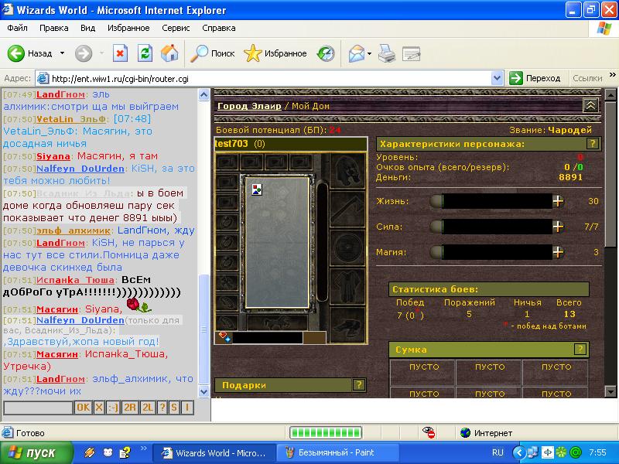Go to the home page via house icon
This screenshot has height=464, width=619.
point(169,53)
